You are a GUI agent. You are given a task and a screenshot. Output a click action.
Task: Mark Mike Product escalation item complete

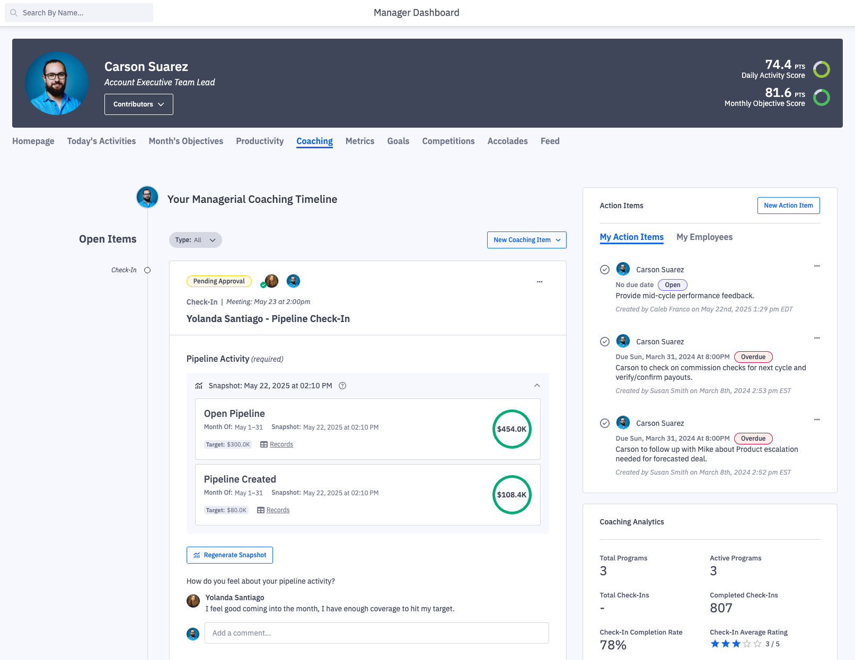pos(604,423)
